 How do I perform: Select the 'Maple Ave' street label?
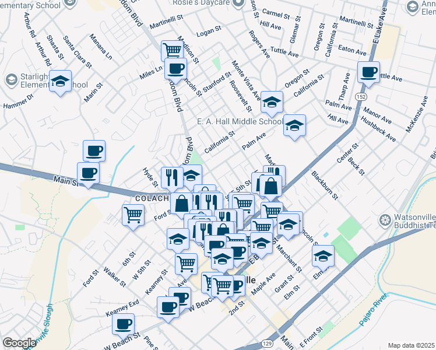click(x=263, y=283)
